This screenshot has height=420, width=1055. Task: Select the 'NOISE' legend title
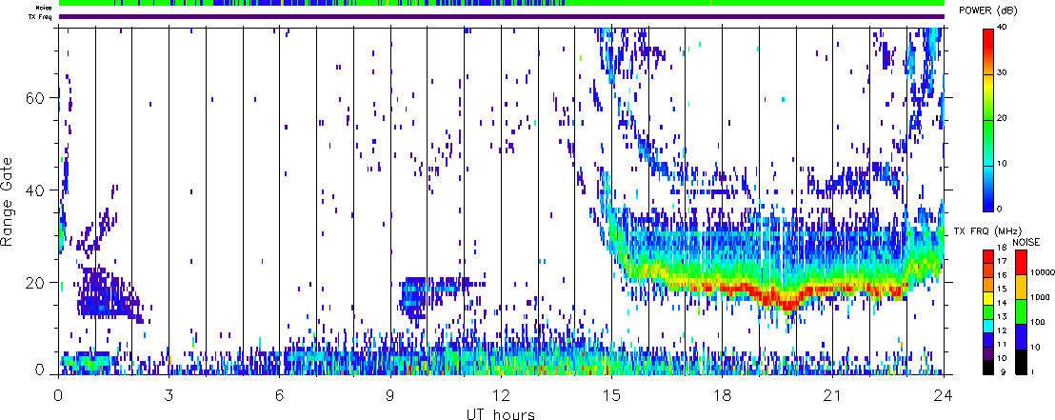coord(1026,241)
